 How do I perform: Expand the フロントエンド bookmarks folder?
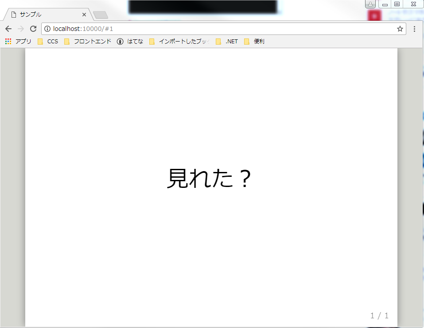88,41
